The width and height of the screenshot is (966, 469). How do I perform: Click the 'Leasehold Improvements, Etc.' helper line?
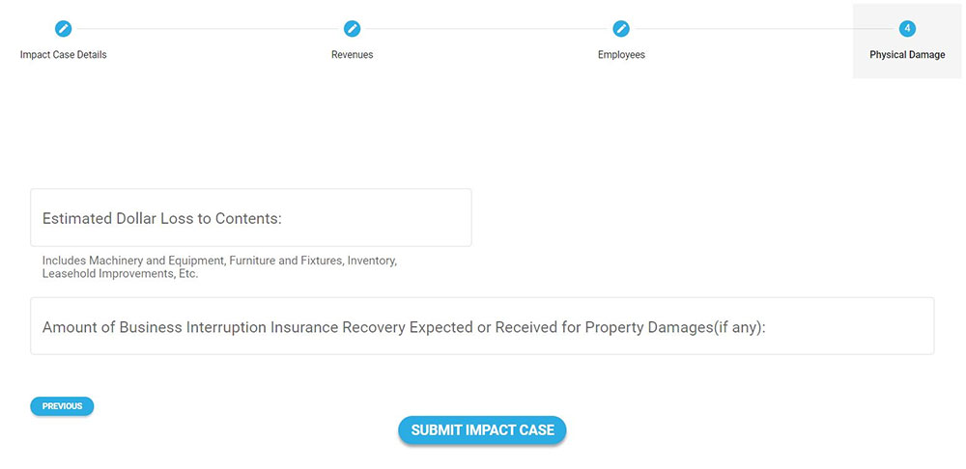[x=120, y=274]
